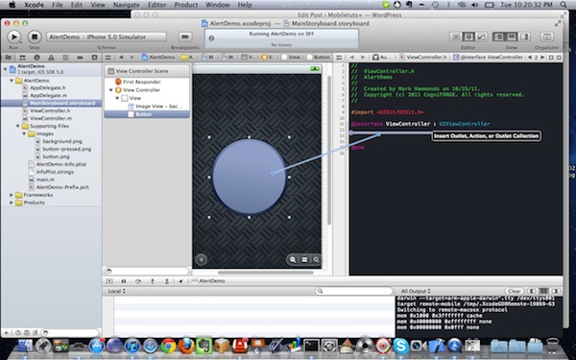Select background.png file
The width and height of the screenshot is (576, 360).
[x=62, y=141]
